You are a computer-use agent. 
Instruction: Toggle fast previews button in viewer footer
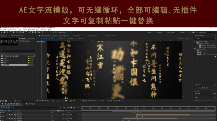coord(111,101)
